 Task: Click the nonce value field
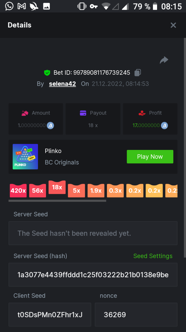[136, 315]
